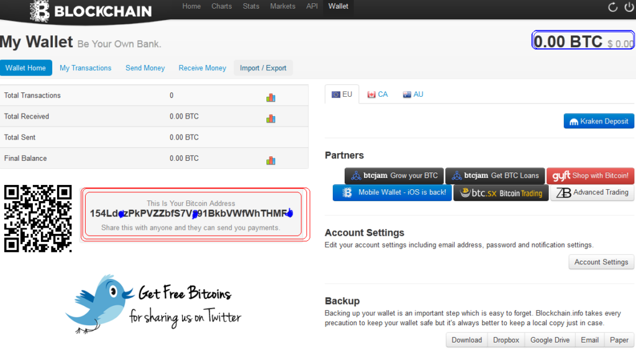Viewport: 636px width, 350px height.
Task: Click the power logout icon
Action: click(630, 7)
